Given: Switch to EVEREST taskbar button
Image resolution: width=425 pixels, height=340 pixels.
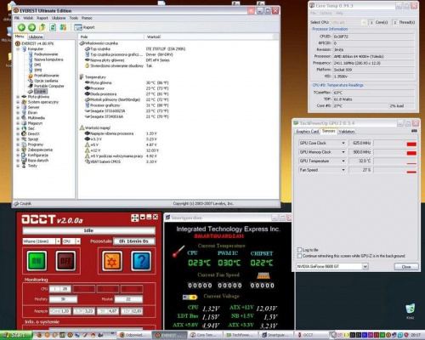Looking at the screenshot, I should pyautogui.click(x=169, y=335).
